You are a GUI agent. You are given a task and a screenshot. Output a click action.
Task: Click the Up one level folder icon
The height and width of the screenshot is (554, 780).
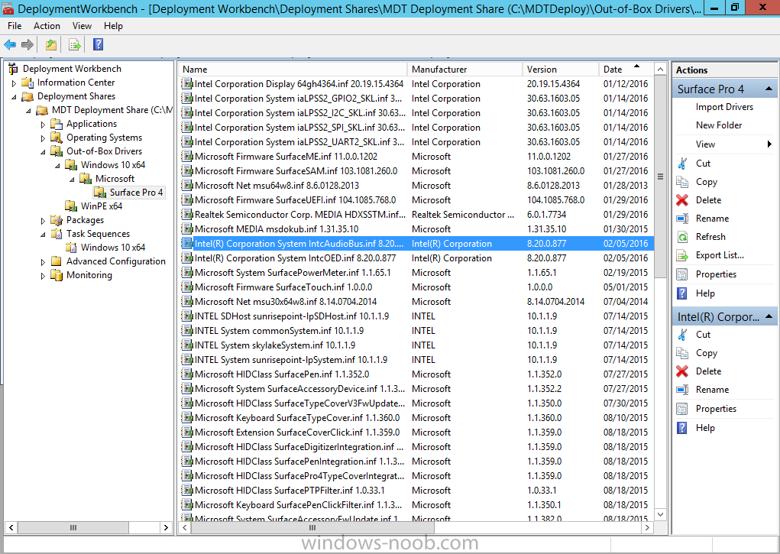tap(51, 45)
